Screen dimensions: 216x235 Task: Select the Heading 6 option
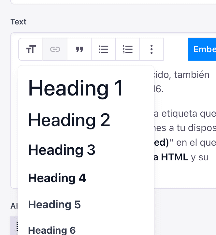tap(52, 230)
